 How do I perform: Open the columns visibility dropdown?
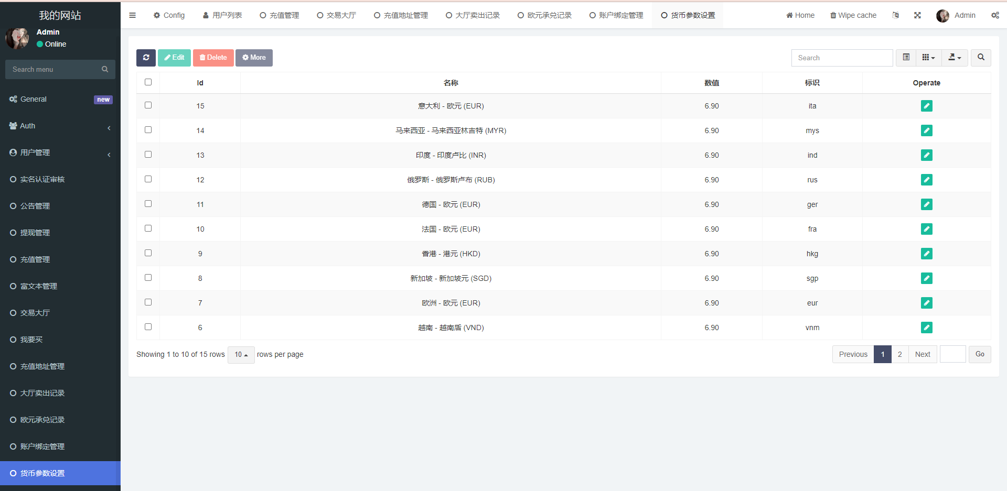(928, 58)
